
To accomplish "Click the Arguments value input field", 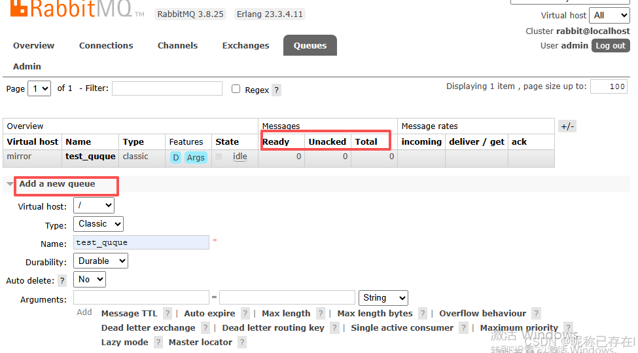I will (x=287, y=297).
